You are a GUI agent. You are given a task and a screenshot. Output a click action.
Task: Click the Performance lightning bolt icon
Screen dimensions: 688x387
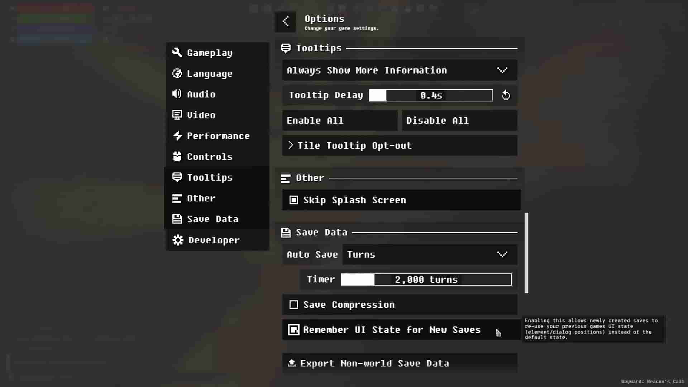(177, 136)
